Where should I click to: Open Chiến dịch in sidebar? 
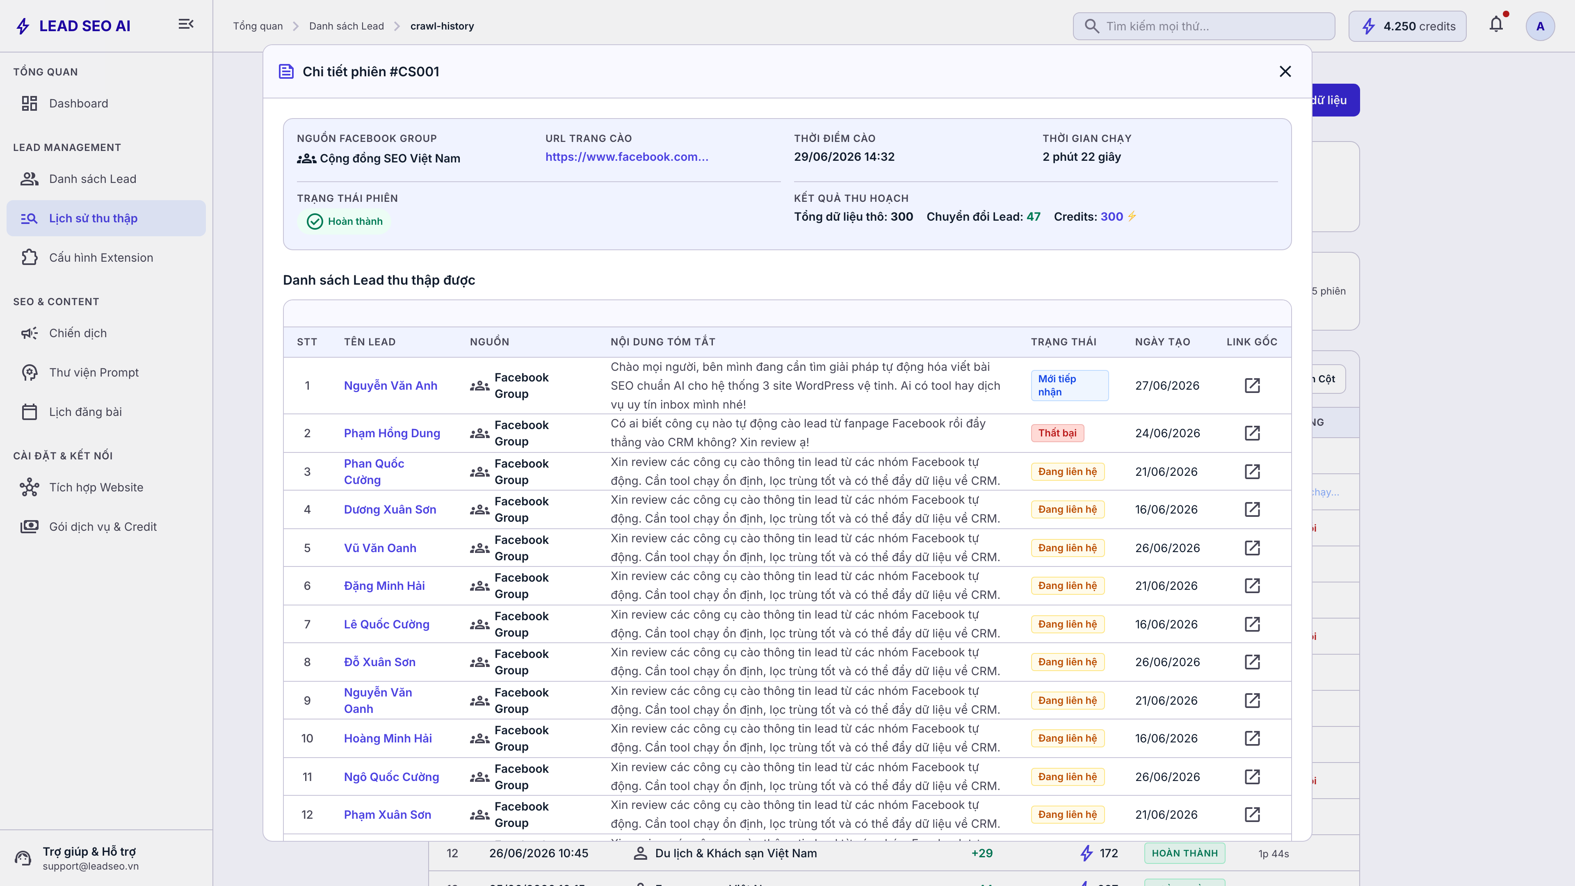tap(106, 333)
